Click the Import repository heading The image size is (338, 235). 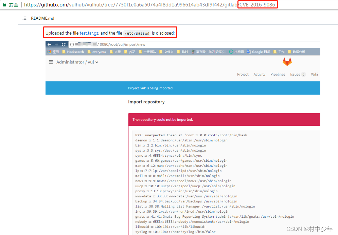click(146, 102)
